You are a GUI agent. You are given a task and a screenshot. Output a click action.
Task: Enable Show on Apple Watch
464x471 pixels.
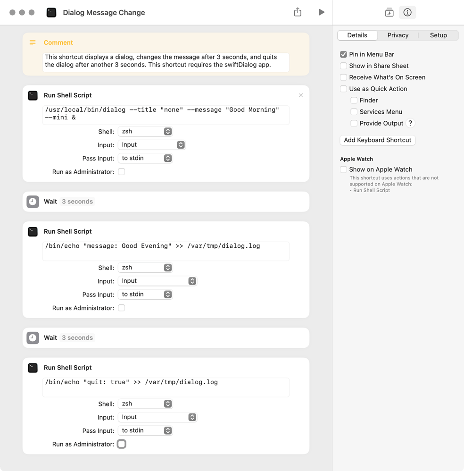pyautogui.click(x=343, y=169)
